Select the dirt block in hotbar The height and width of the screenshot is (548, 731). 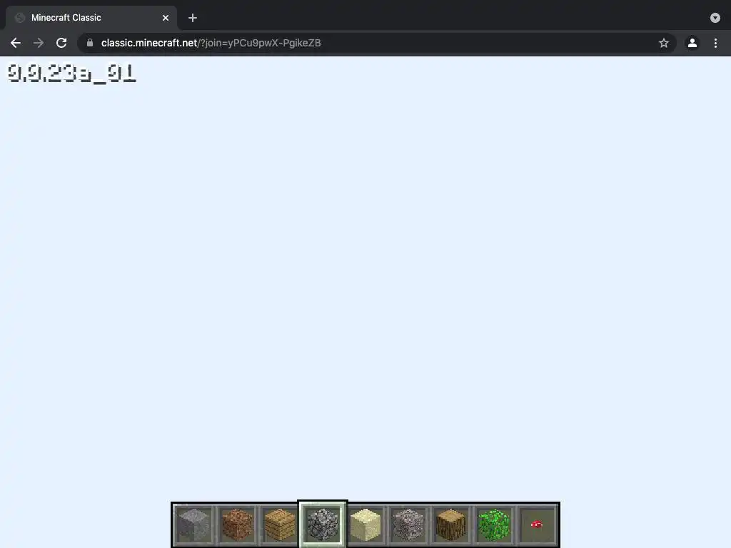(237, 524)
